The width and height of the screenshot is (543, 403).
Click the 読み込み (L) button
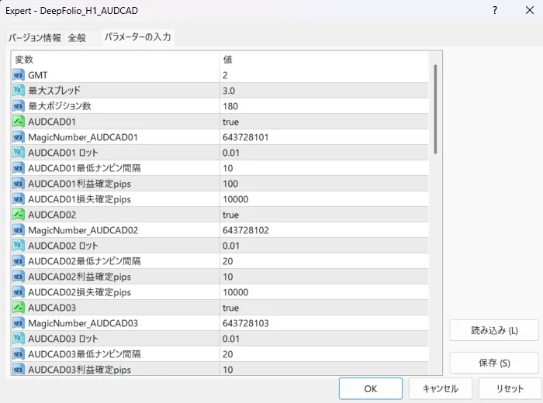click(494, 330)
